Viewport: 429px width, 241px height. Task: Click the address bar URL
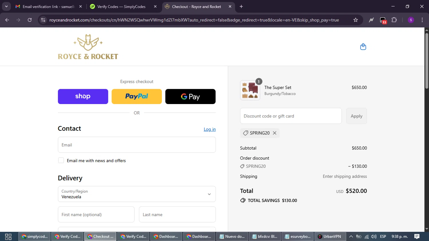[194, 20]
